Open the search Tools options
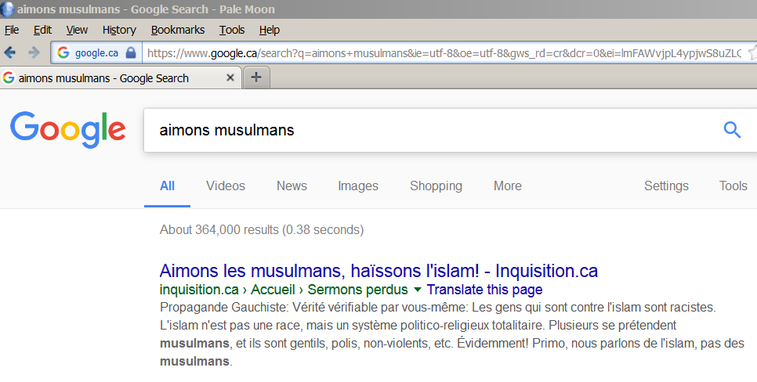Image resolution: width=757 pixels, height=382 pixels. click(733, 186)
